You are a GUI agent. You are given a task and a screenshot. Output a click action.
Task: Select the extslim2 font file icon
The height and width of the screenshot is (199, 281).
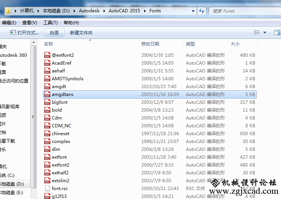click(47, 181)
